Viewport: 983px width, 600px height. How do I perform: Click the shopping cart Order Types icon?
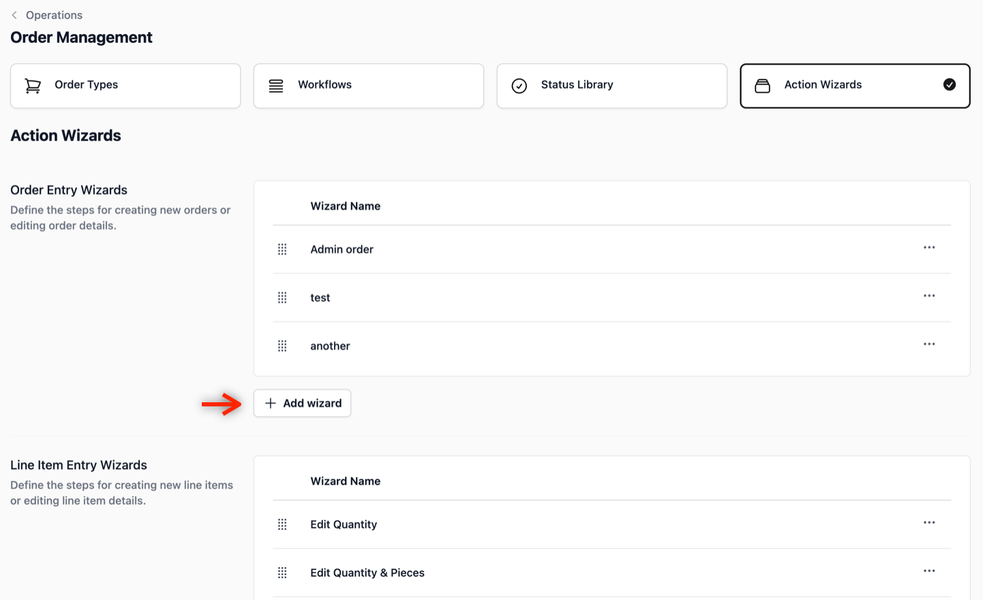pos(33,86)
